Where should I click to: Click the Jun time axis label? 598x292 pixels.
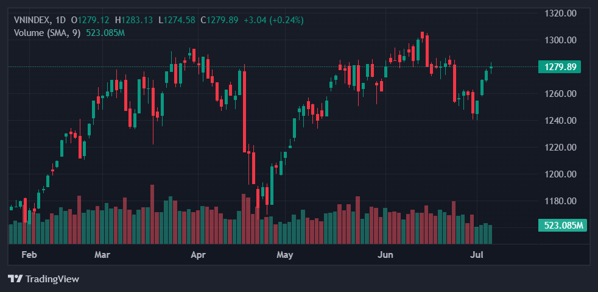(385, 254)
